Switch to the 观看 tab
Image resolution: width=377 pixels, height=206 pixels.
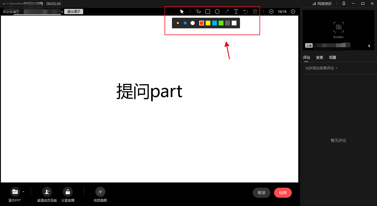click(332, 57)
